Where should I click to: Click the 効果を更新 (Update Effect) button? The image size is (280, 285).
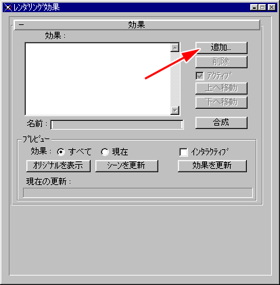tap(212, 166)
